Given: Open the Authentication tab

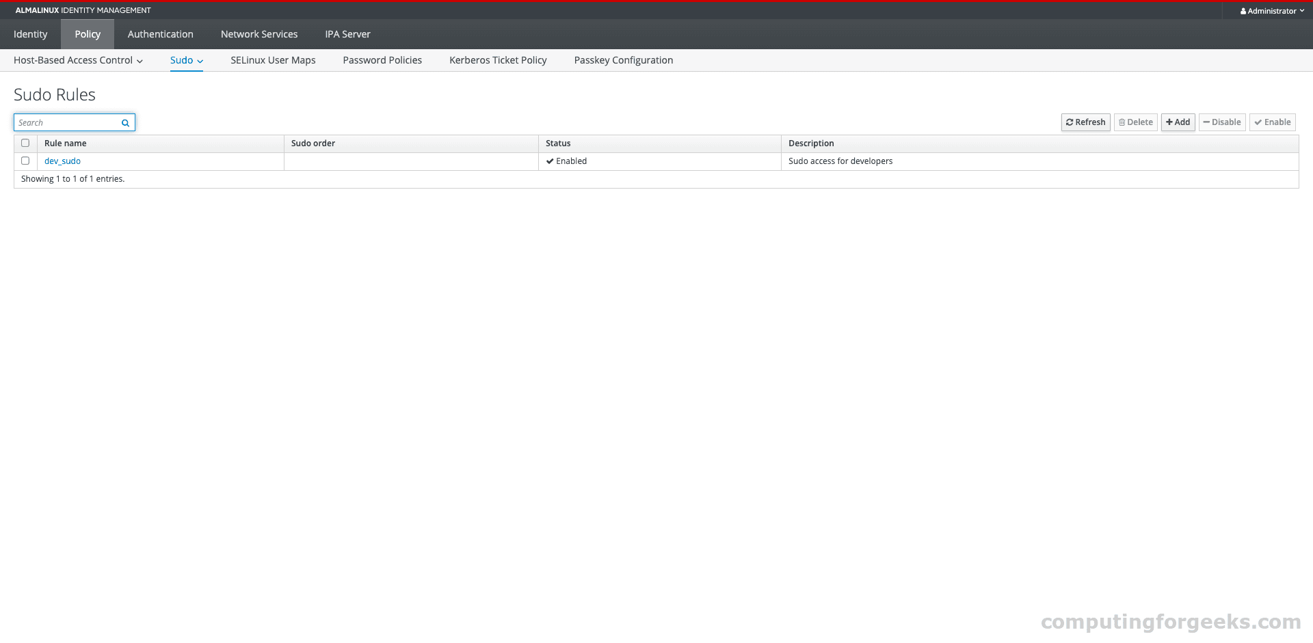Looking at the screenshot, I should coord(160,34).
